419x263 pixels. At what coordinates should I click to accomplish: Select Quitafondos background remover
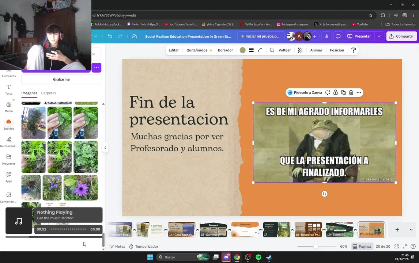pos(199,50)
